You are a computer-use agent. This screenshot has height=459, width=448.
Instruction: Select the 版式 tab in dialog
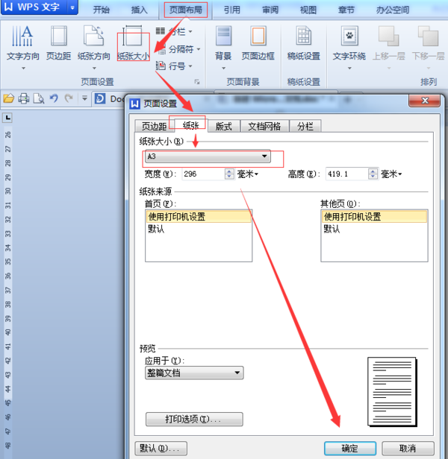click(223, 126)
